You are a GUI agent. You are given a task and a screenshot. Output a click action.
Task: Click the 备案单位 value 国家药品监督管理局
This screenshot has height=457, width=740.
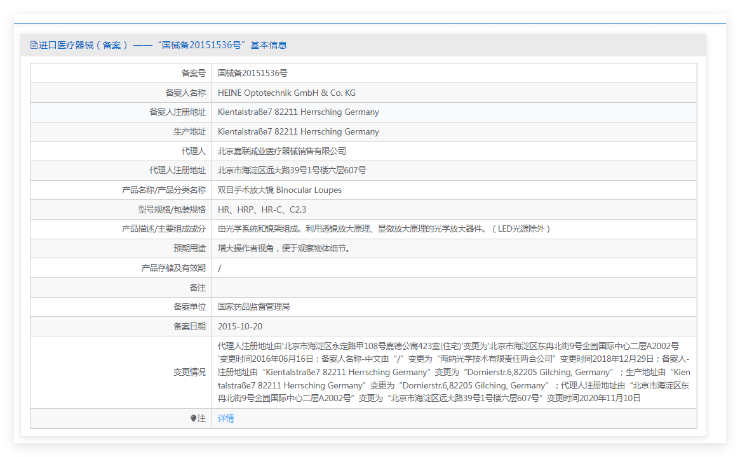tap(253, 307)
